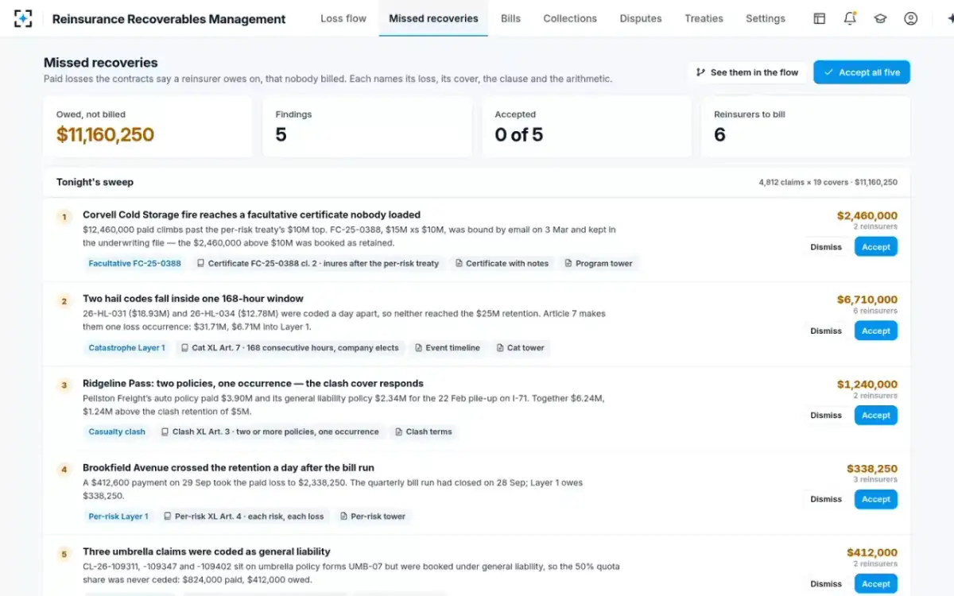The width and height of the screenshot is (954, 596).
Task: Click the $11,160,250 owed amount
Action: click(x=105, y=135)
